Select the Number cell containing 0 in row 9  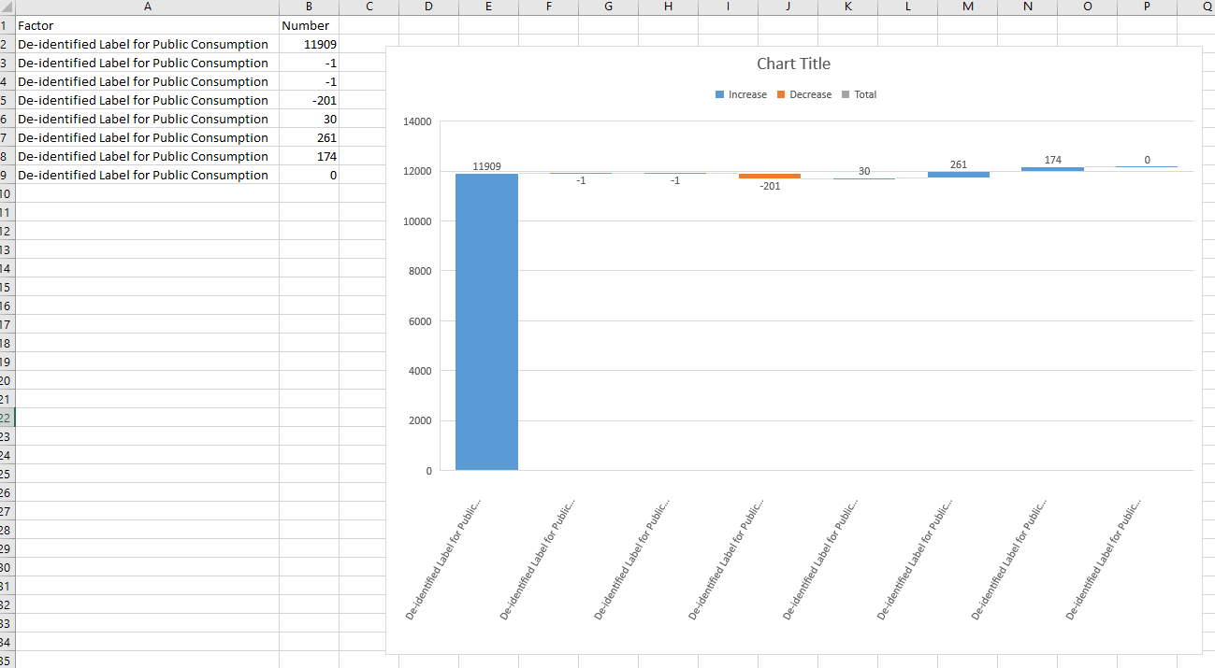pos(309,175)
